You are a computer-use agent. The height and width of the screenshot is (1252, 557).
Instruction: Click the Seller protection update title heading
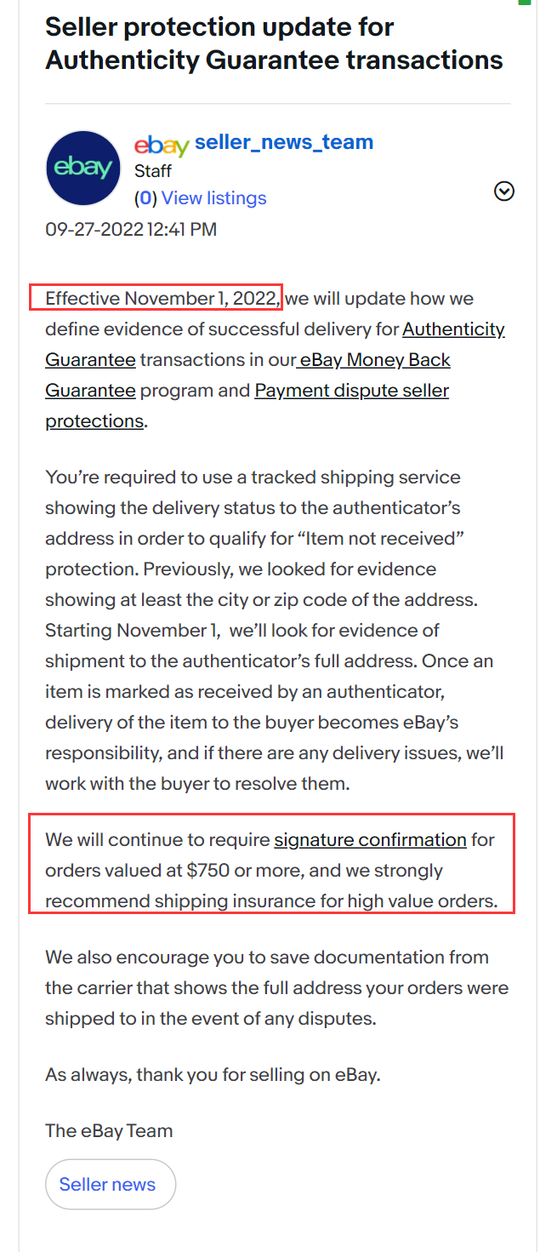pyautogui.click(x=274, y=43)
